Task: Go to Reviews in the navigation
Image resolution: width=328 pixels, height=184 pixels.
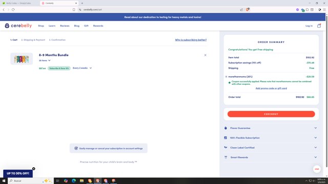Action: point(65,26)
